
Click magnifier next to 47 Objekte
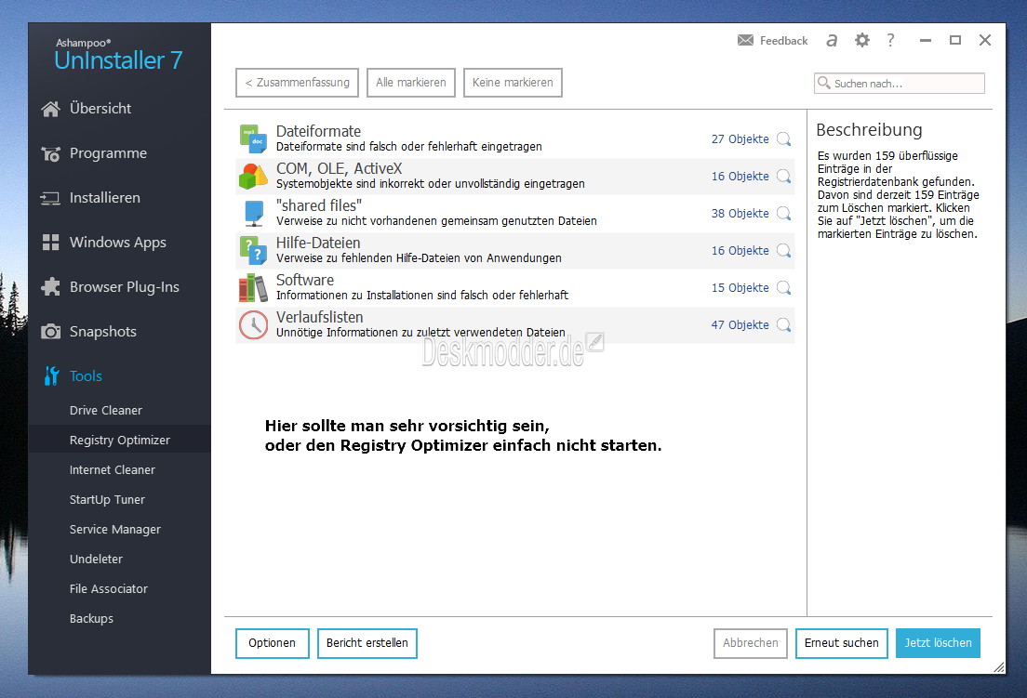coord(784,325)
